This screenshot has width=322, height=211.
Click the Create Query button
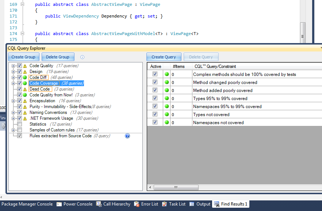pos(164,57)
